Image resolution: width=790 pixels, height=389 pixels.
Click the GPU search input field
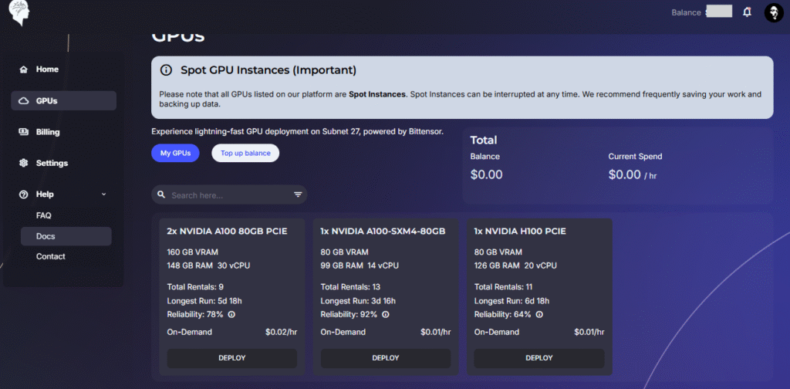(228, 195)
